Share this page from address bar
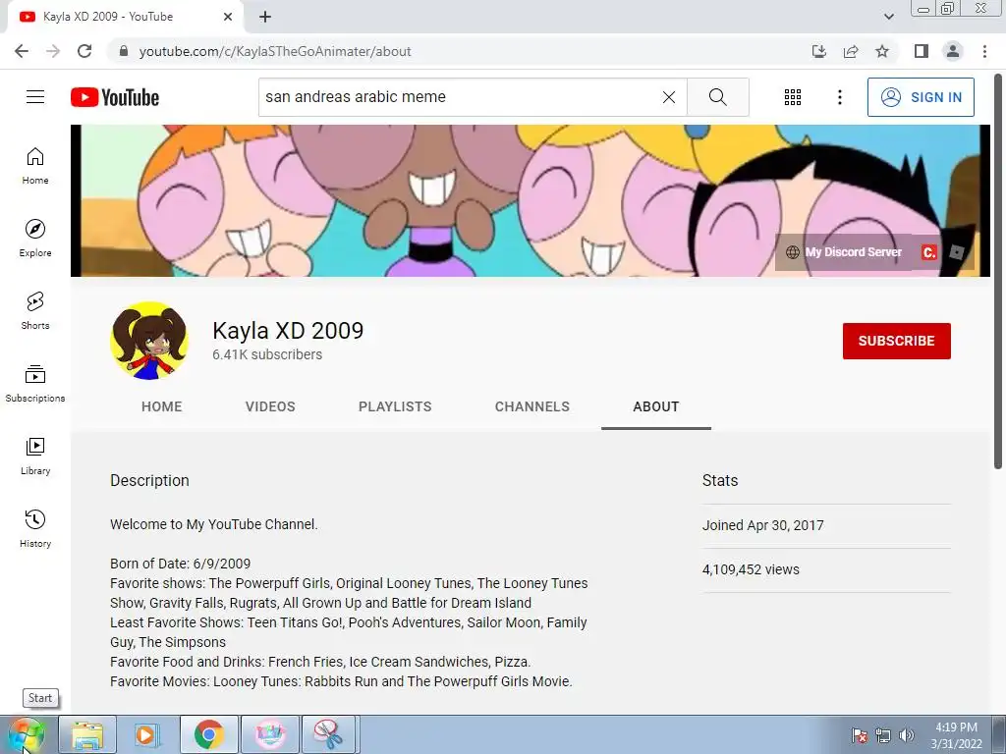The image size is (1006, 754). click(851, 51)
